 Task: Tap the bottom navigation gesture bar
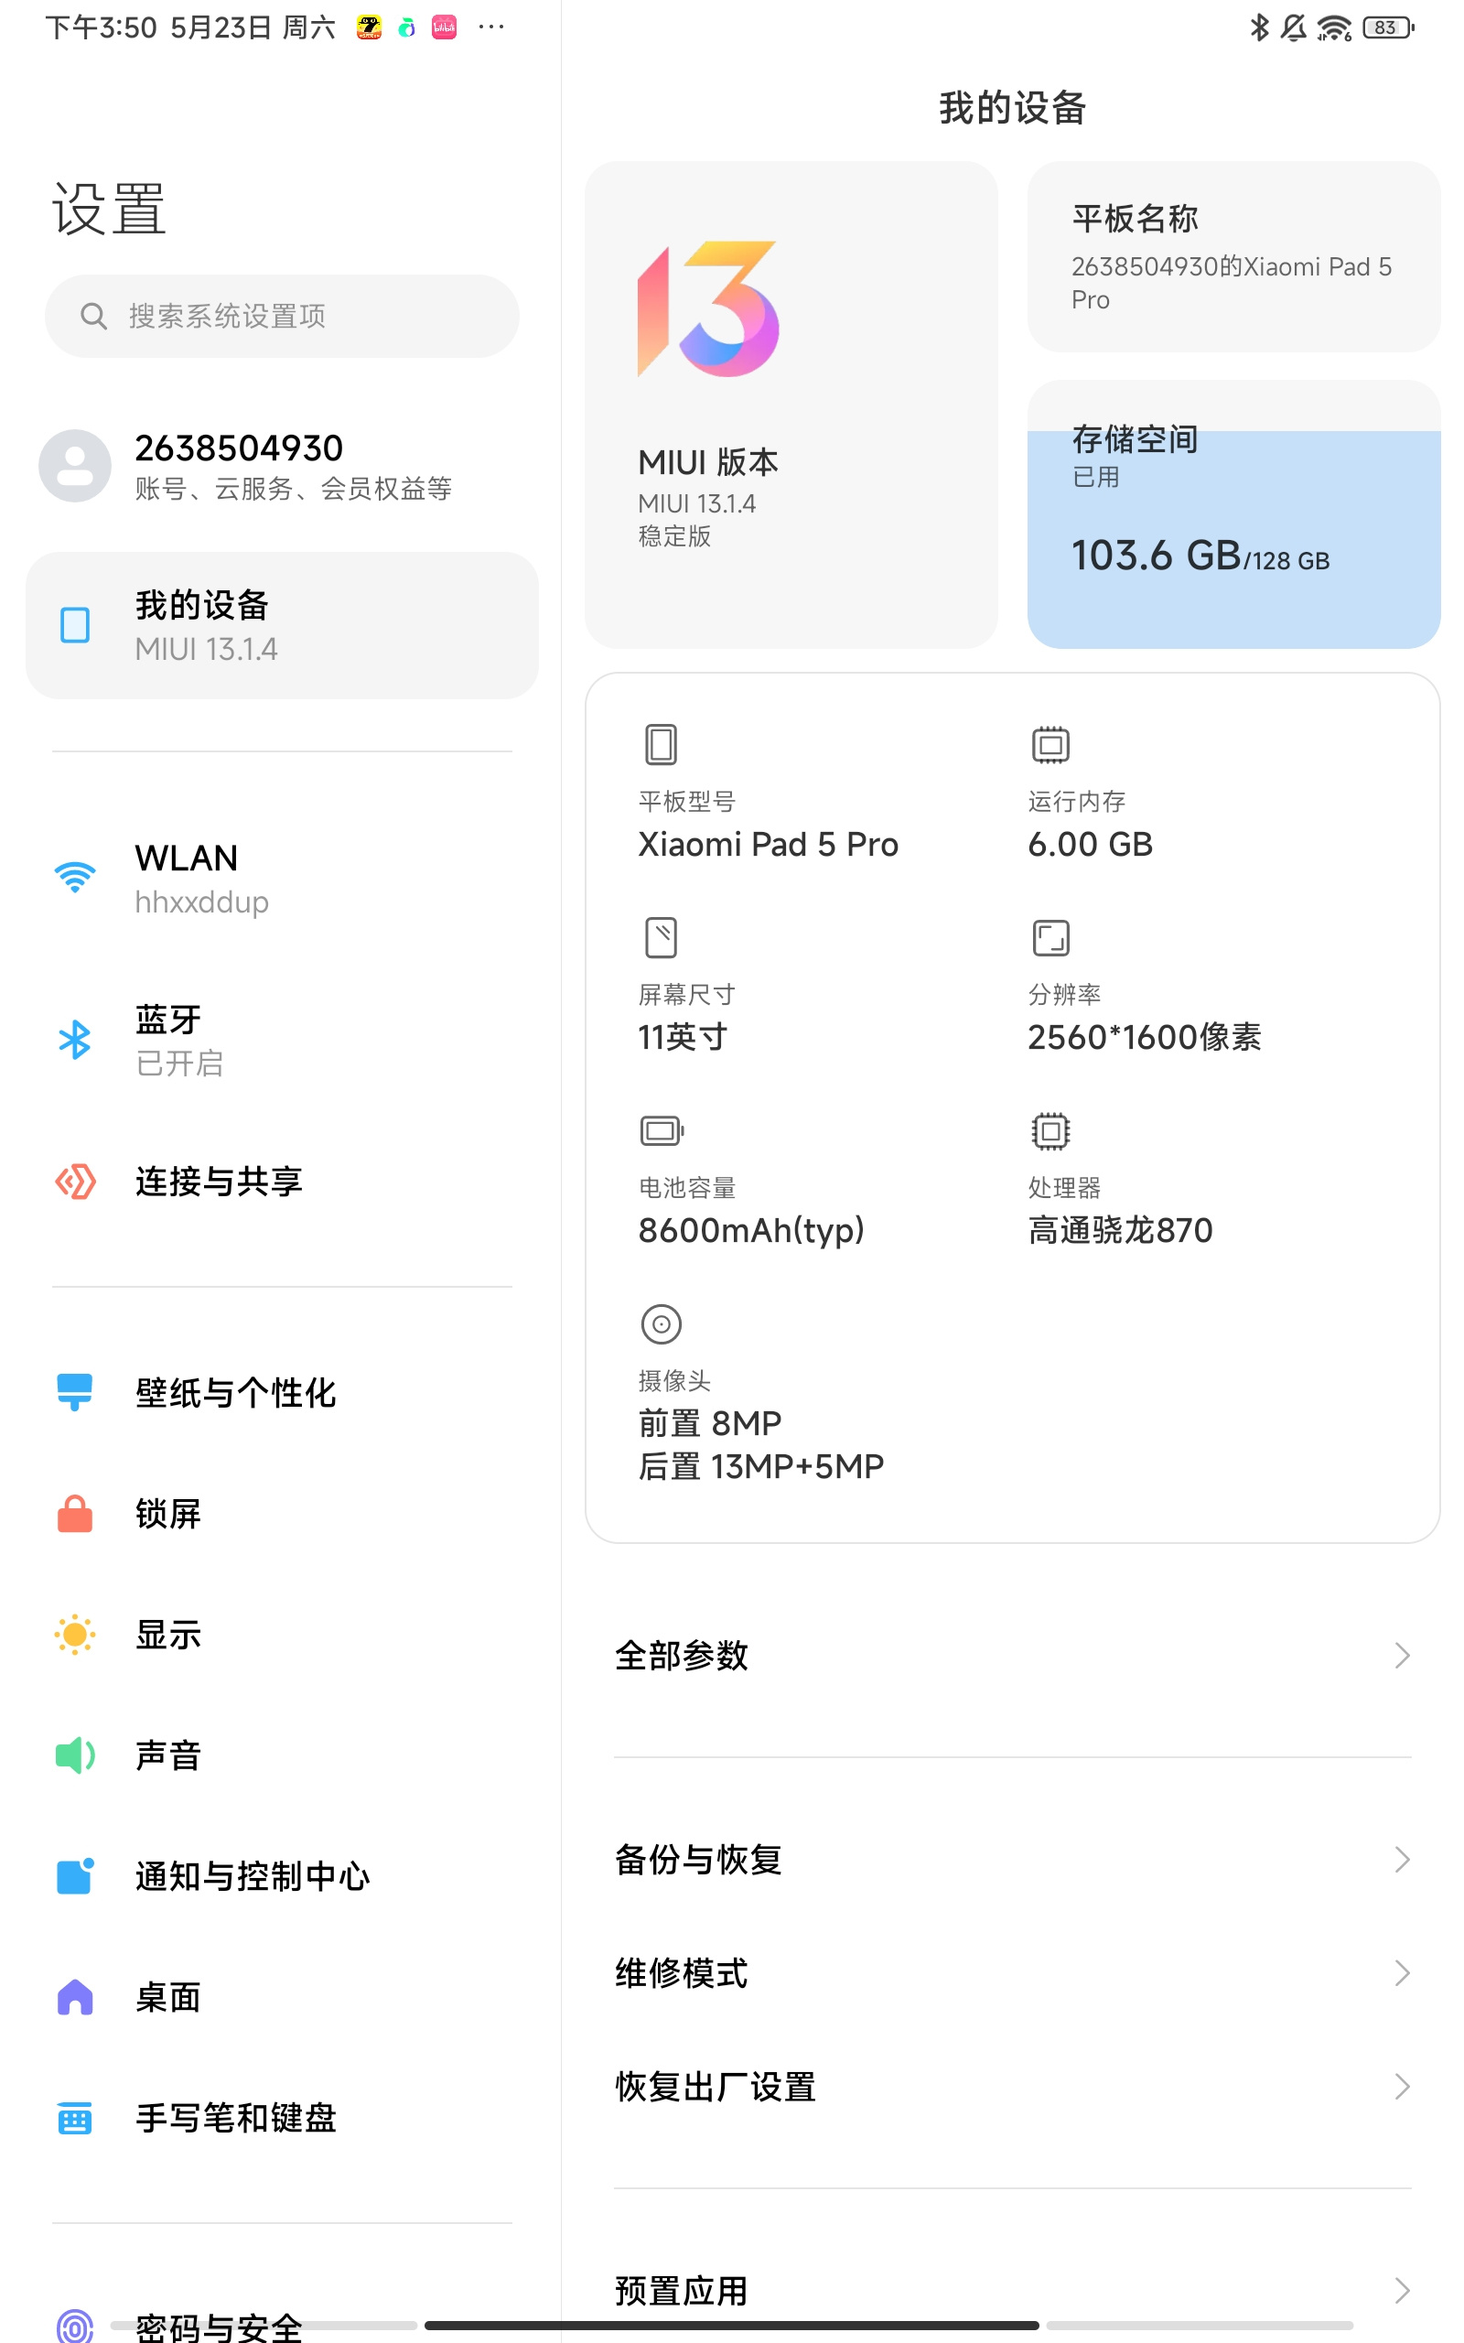click(732, 2324)
